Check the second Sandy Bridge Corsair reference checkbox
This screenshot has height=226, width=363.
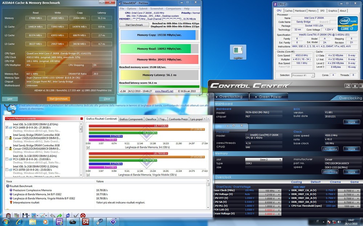point(7,149)
